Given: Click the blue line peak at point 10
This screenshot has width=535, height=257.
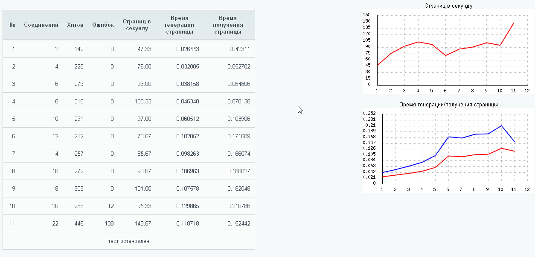Looking at the screenshot, I should point(502,126).
